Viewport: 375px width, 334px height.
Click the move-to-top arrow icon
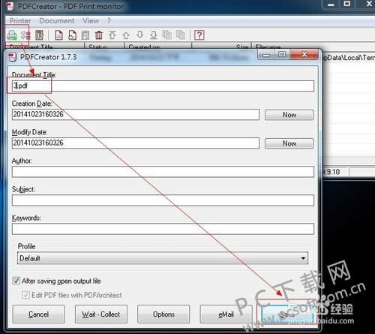(112, 35)
